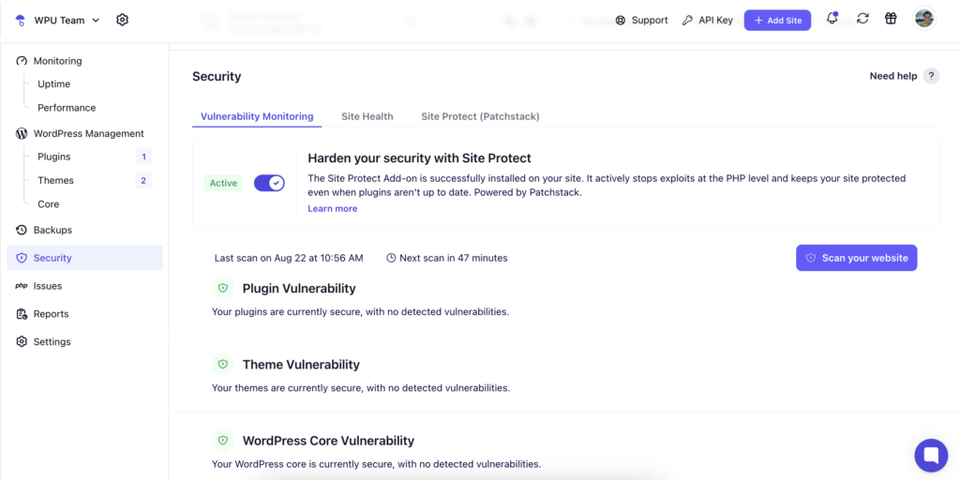Click the Plugin Vulnerability green shield icon
Screen dimensions: 960x480
coord(223,288)
